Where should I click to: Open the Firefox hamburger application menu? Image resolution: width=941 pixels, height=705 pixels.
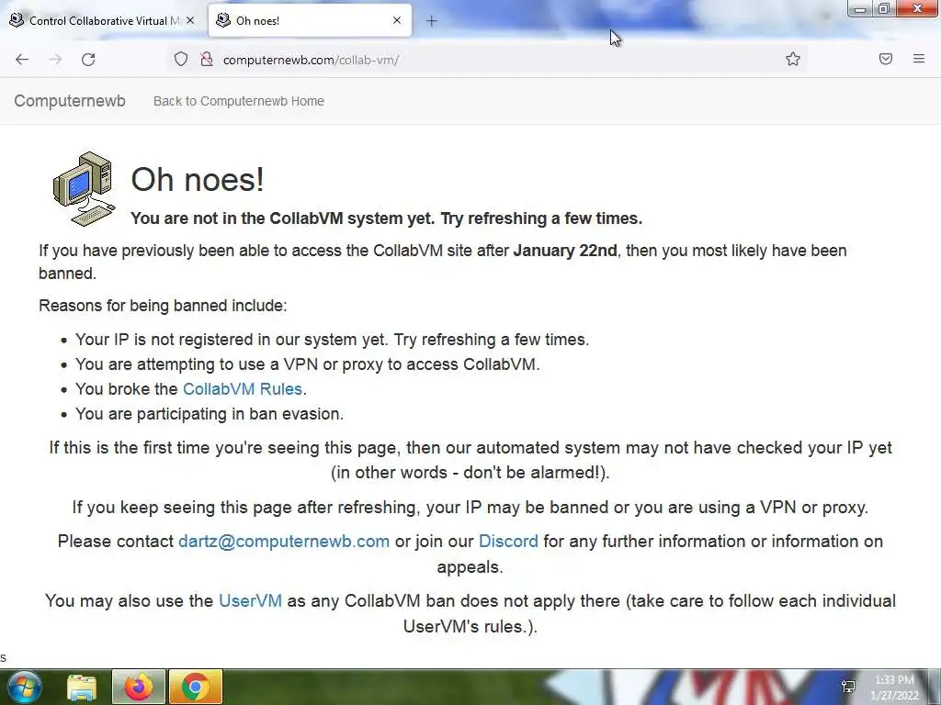(x=919, y=59)
